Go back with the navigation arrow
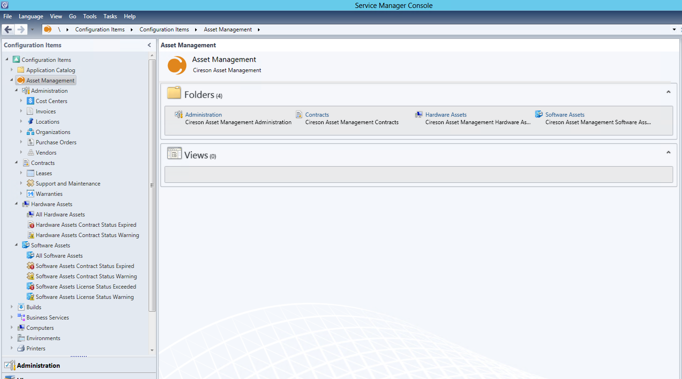The width and height of the screenshot is (682, 379). click(8, 30)
